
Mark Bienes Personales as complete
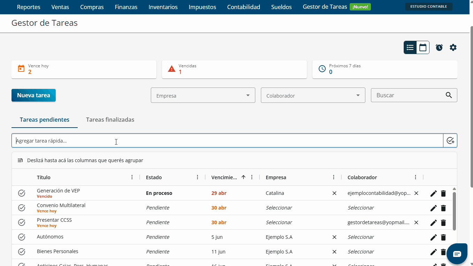pos(22,252)
